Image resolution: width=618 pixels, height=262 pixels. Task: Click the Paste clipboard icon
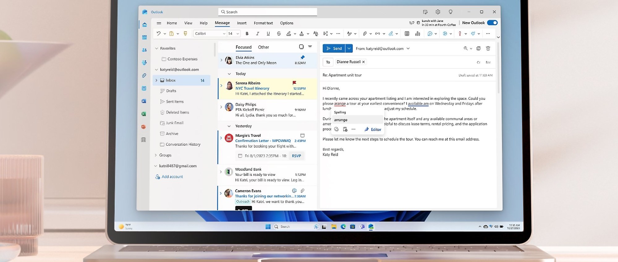(171, 33)
